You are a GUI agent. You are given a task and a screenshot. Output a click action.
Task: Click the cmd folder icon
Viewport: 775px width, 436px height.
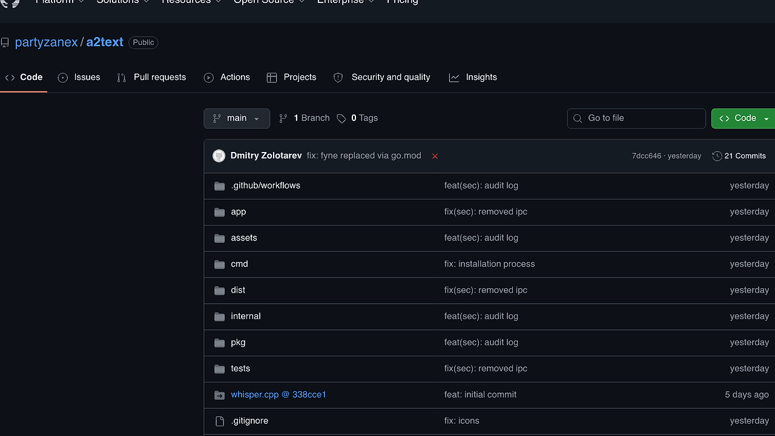[x=219, y=264]
